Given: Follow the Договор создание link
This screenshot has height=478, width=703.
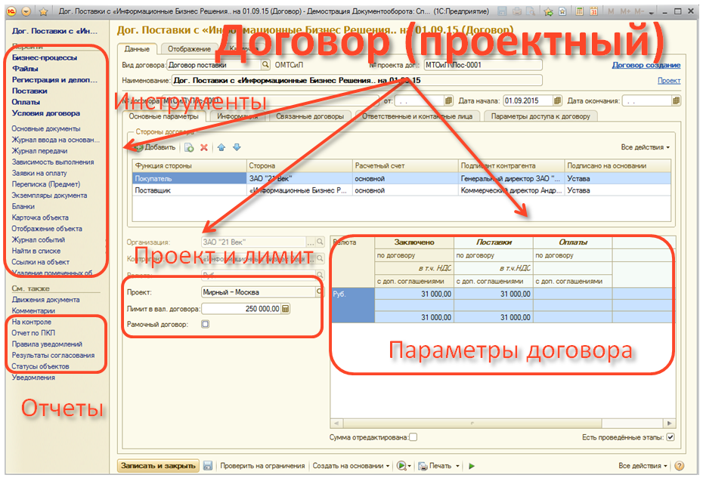Looking at the screenshot, I should pos(646,65).
